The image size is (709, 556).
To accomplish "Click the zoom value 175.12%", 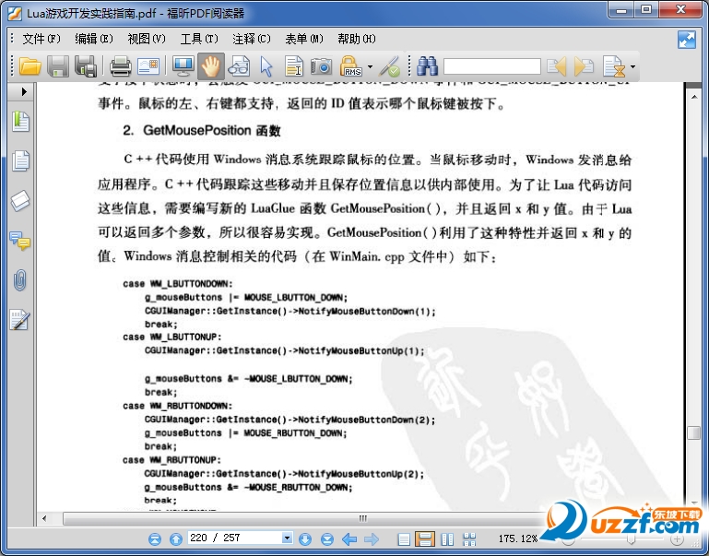I will tap(518, 538).
